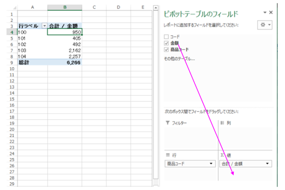The image size is (285, 190).
Task: Select column D header
Action: 118,7
